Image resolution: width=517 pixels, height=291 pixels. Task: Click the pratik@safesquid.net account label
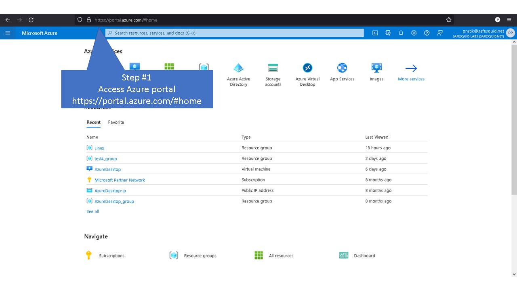tap(483, 31)
